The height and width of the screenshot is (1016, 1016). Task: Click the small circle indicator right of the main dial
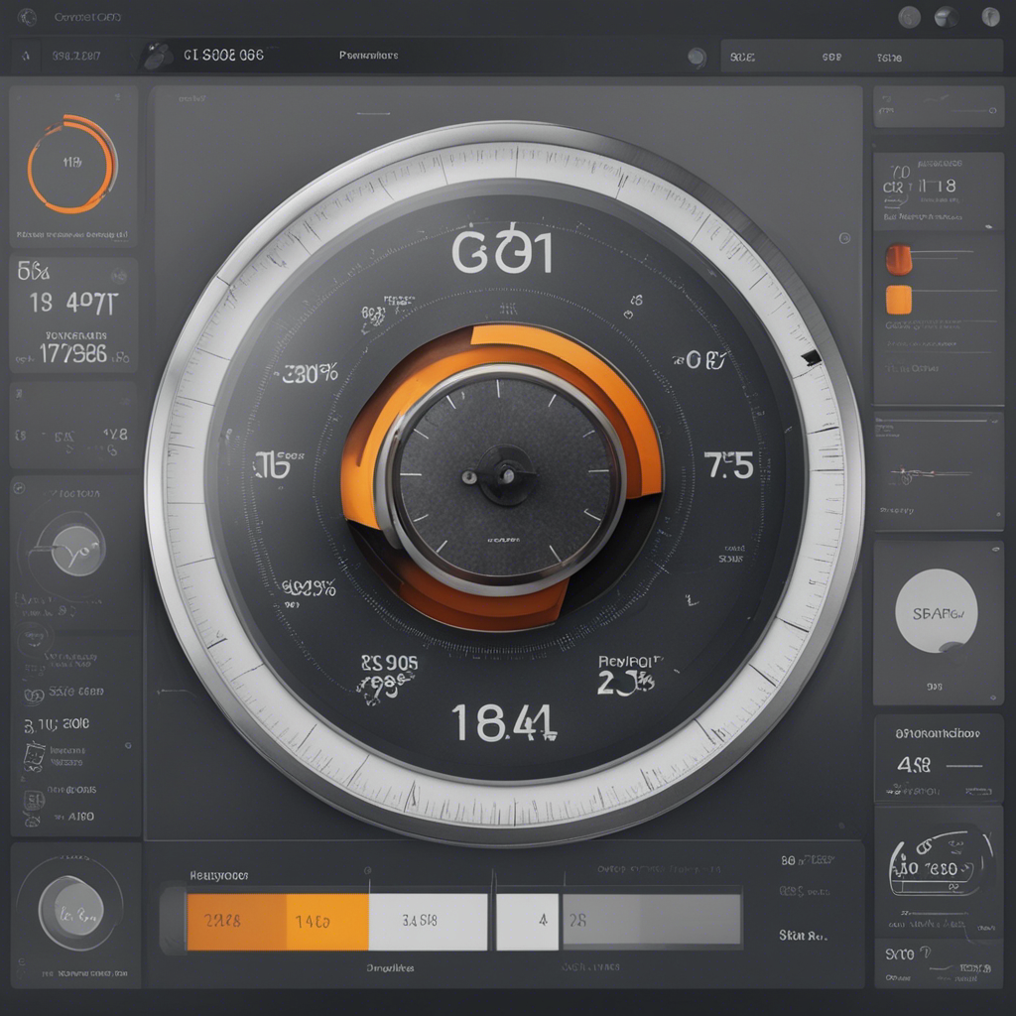click(x=843, y=238)
